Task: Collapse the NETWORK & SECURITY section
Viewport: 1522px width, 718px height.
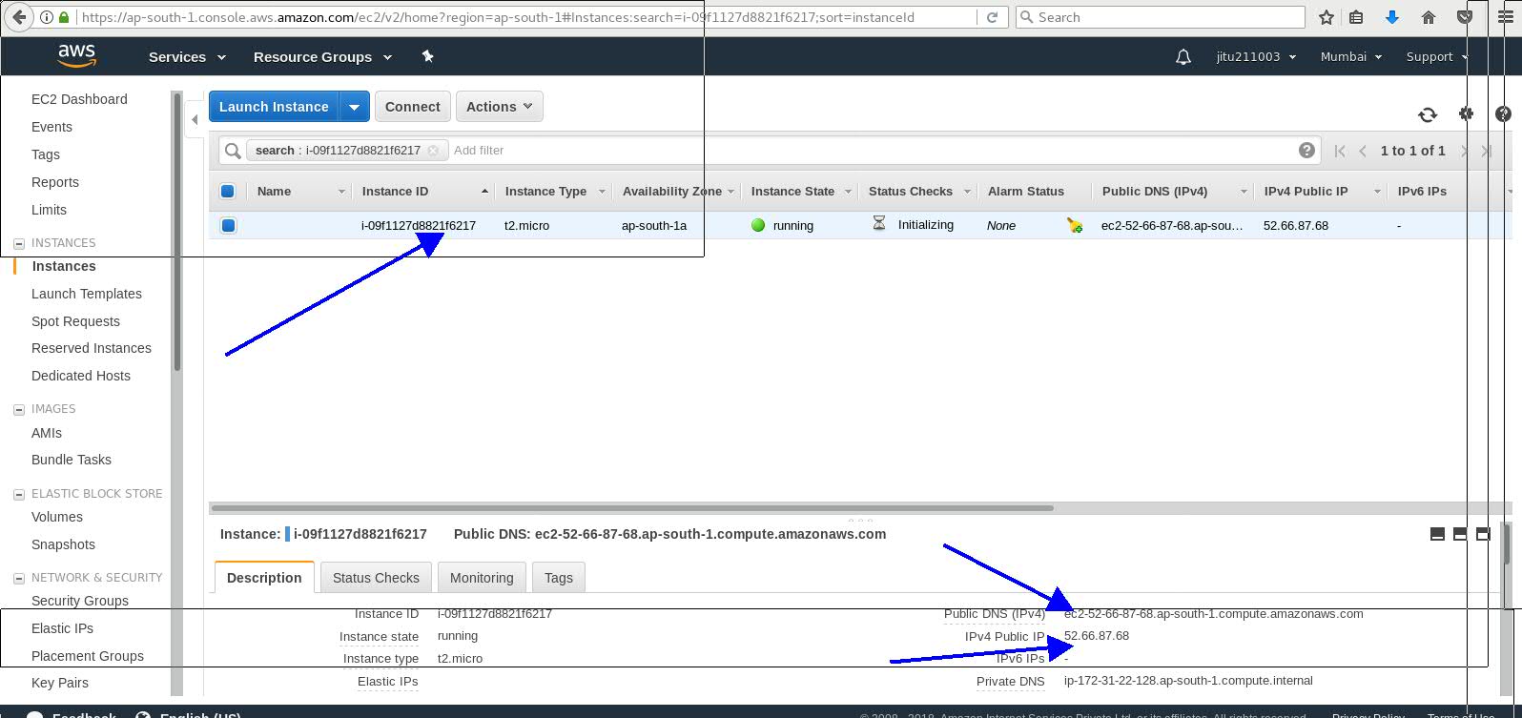Action: coord(19,578)
